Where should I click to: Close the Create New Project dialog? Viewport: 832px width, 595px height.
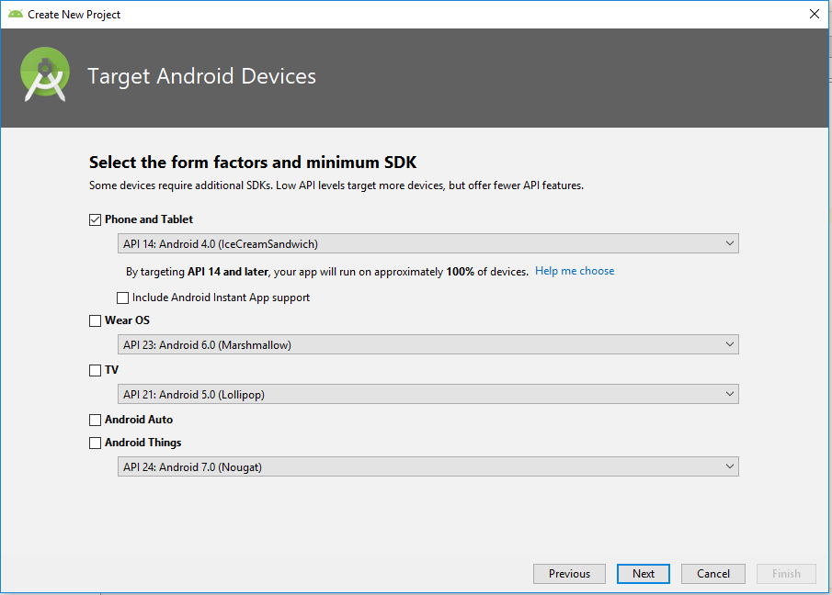(815, 15)
